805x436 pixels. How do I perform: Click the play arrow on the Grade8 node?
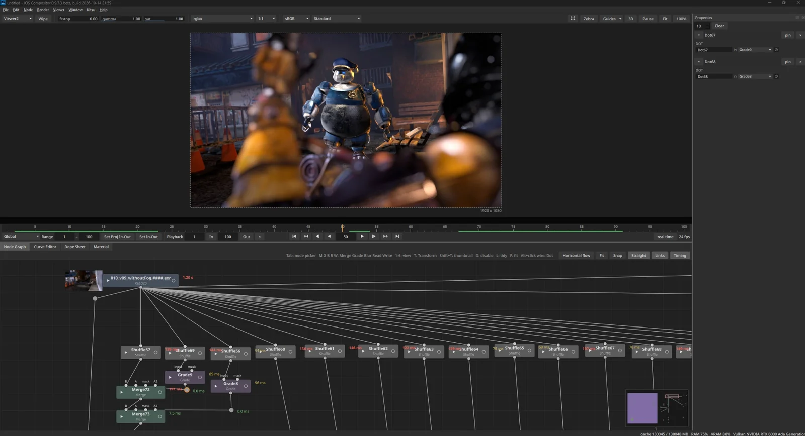click(216, 386)
